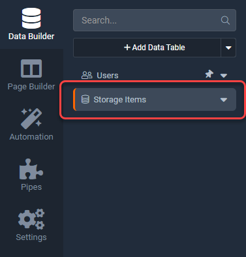Expand the Users table options arrow

click(x=224, y=76)
